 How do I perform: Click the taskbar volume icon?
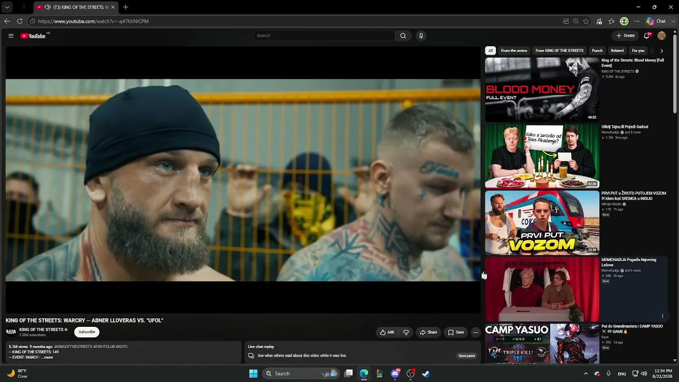tap(644, 374)
